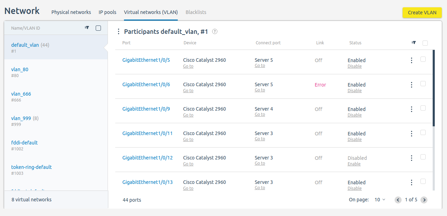Click the Error link status for GigabitEthernet1/0/6

click(x=320, y=85)
